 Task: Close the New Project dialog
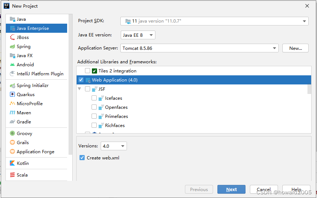pos(307,6)
